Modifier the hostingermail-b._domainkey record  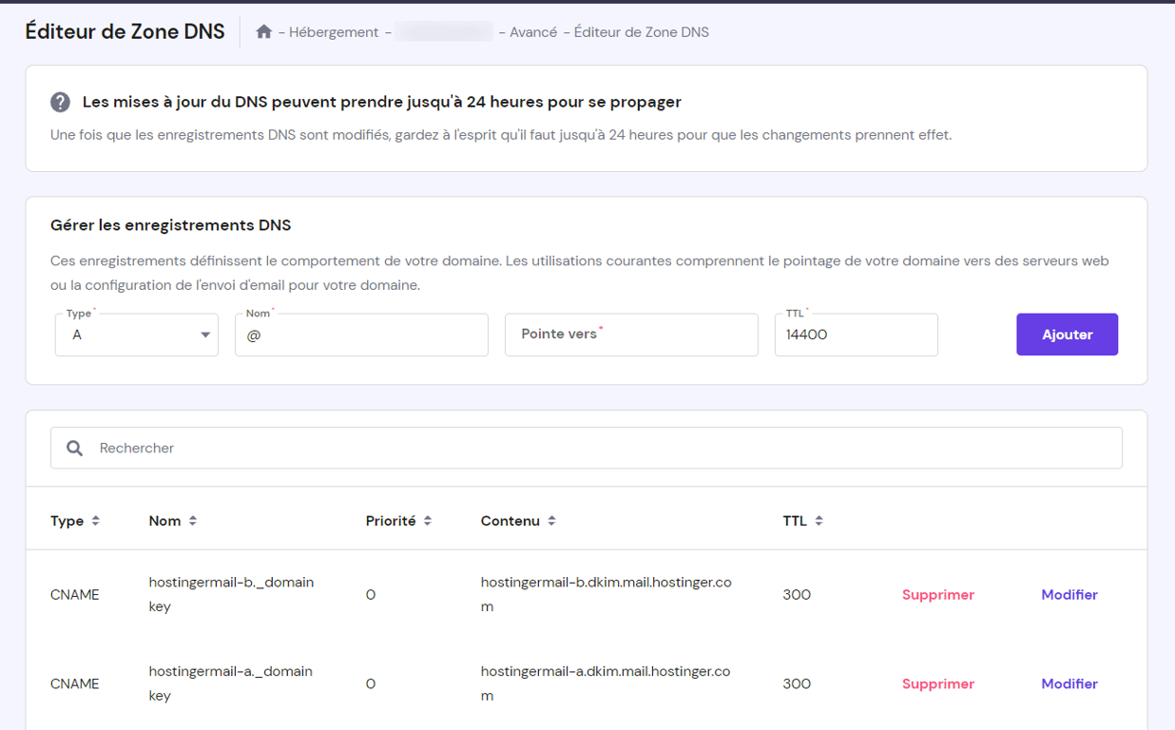pos(1069,594)
